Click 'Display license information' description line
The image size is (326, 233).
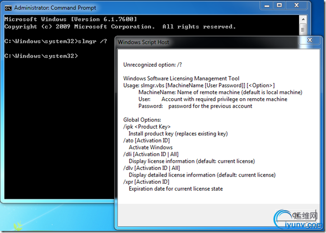pos(192,161)
